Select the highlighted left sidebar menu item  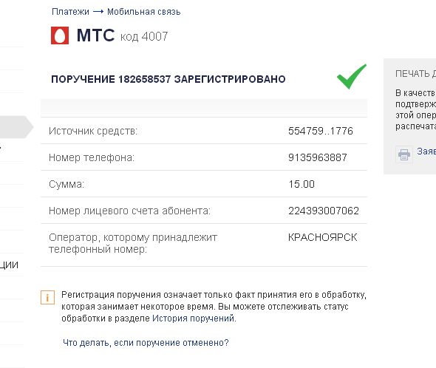pos(16,127)
